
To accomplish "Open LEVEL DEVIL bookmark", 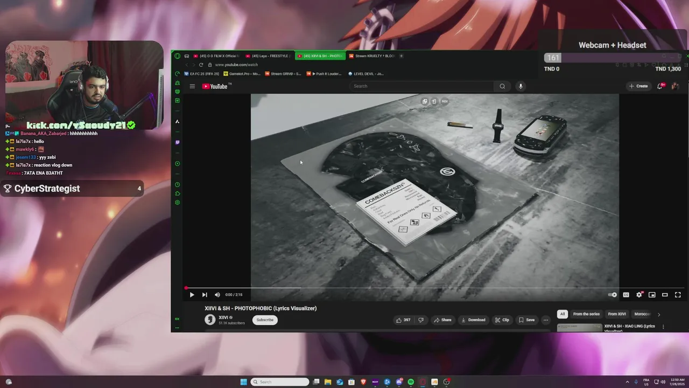I will (x=366, y=74).
